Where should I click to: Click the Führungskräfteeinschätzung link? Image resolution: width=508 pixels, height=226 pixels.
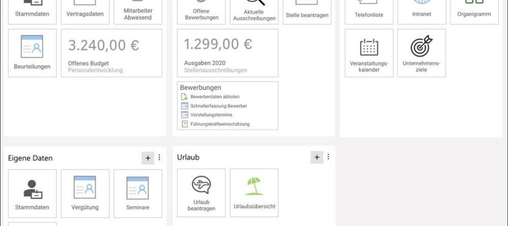coord(220,124)
